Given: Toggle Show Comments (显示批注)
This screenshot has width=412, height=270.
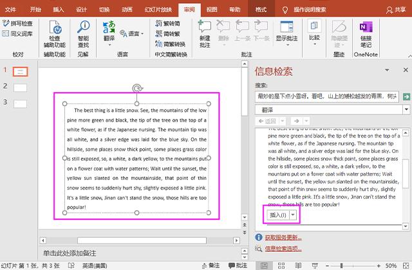Looking at the screenshot, I should coord(286,33).
